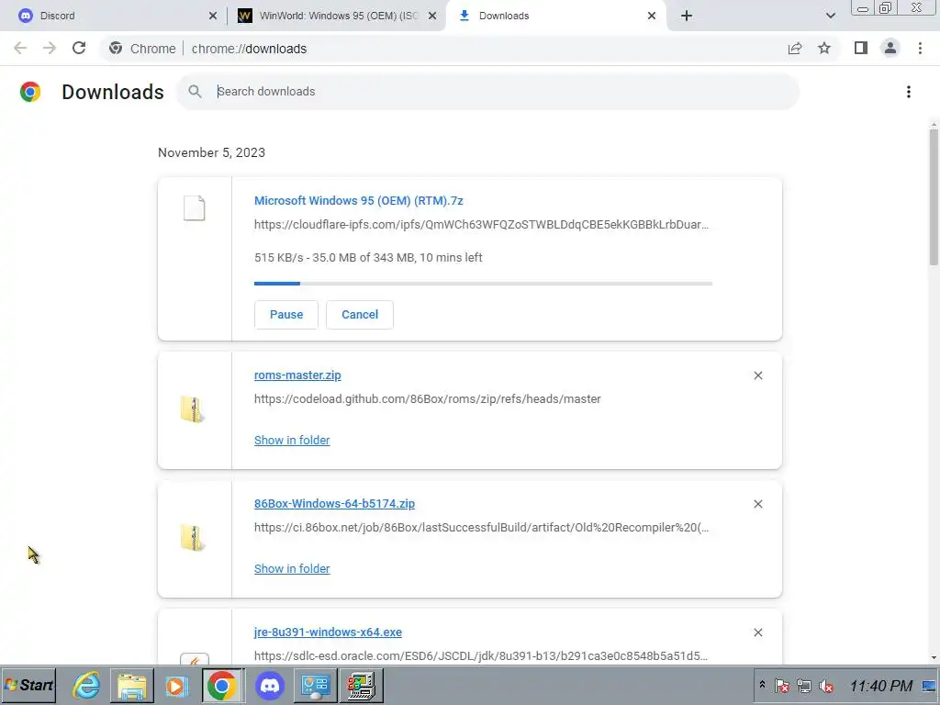Open the roms-master.zip file link
The height and width of the screenshot is (705, 940).
pyautogui.click(x=297, y=375)
